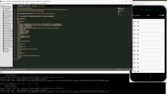Click the aspectRatio display.pixelHeight code line
Screen dimensions: 167x94
pyautogui.click(x=36, y=16)
